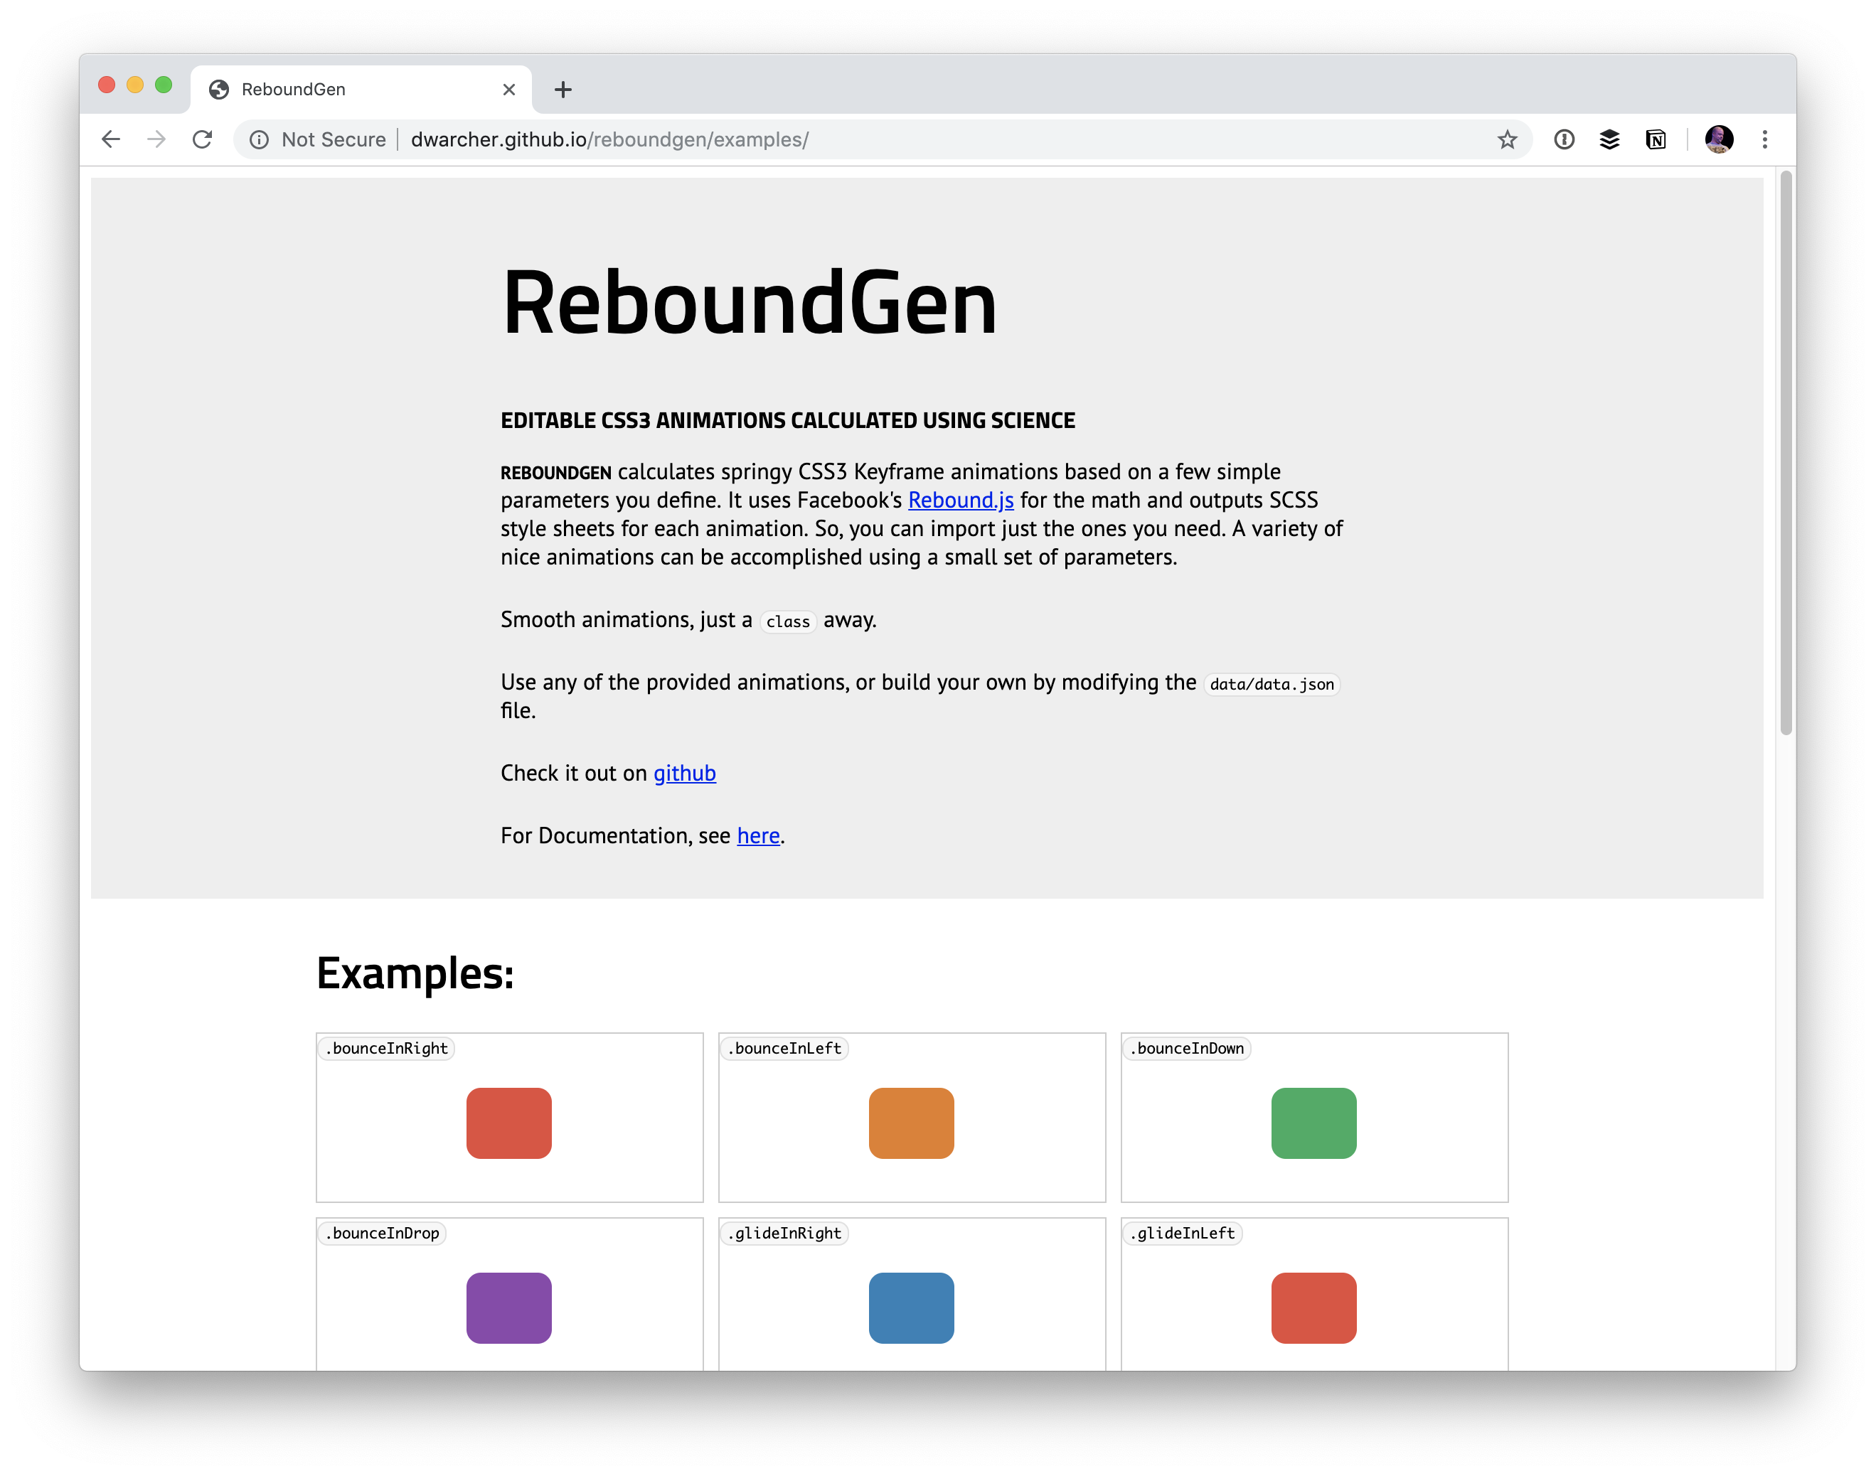Screen dimensions: 1876x1476
Task: Open the 1Password extension icon
Action: pyautogui.click(x=1564, y=139)
